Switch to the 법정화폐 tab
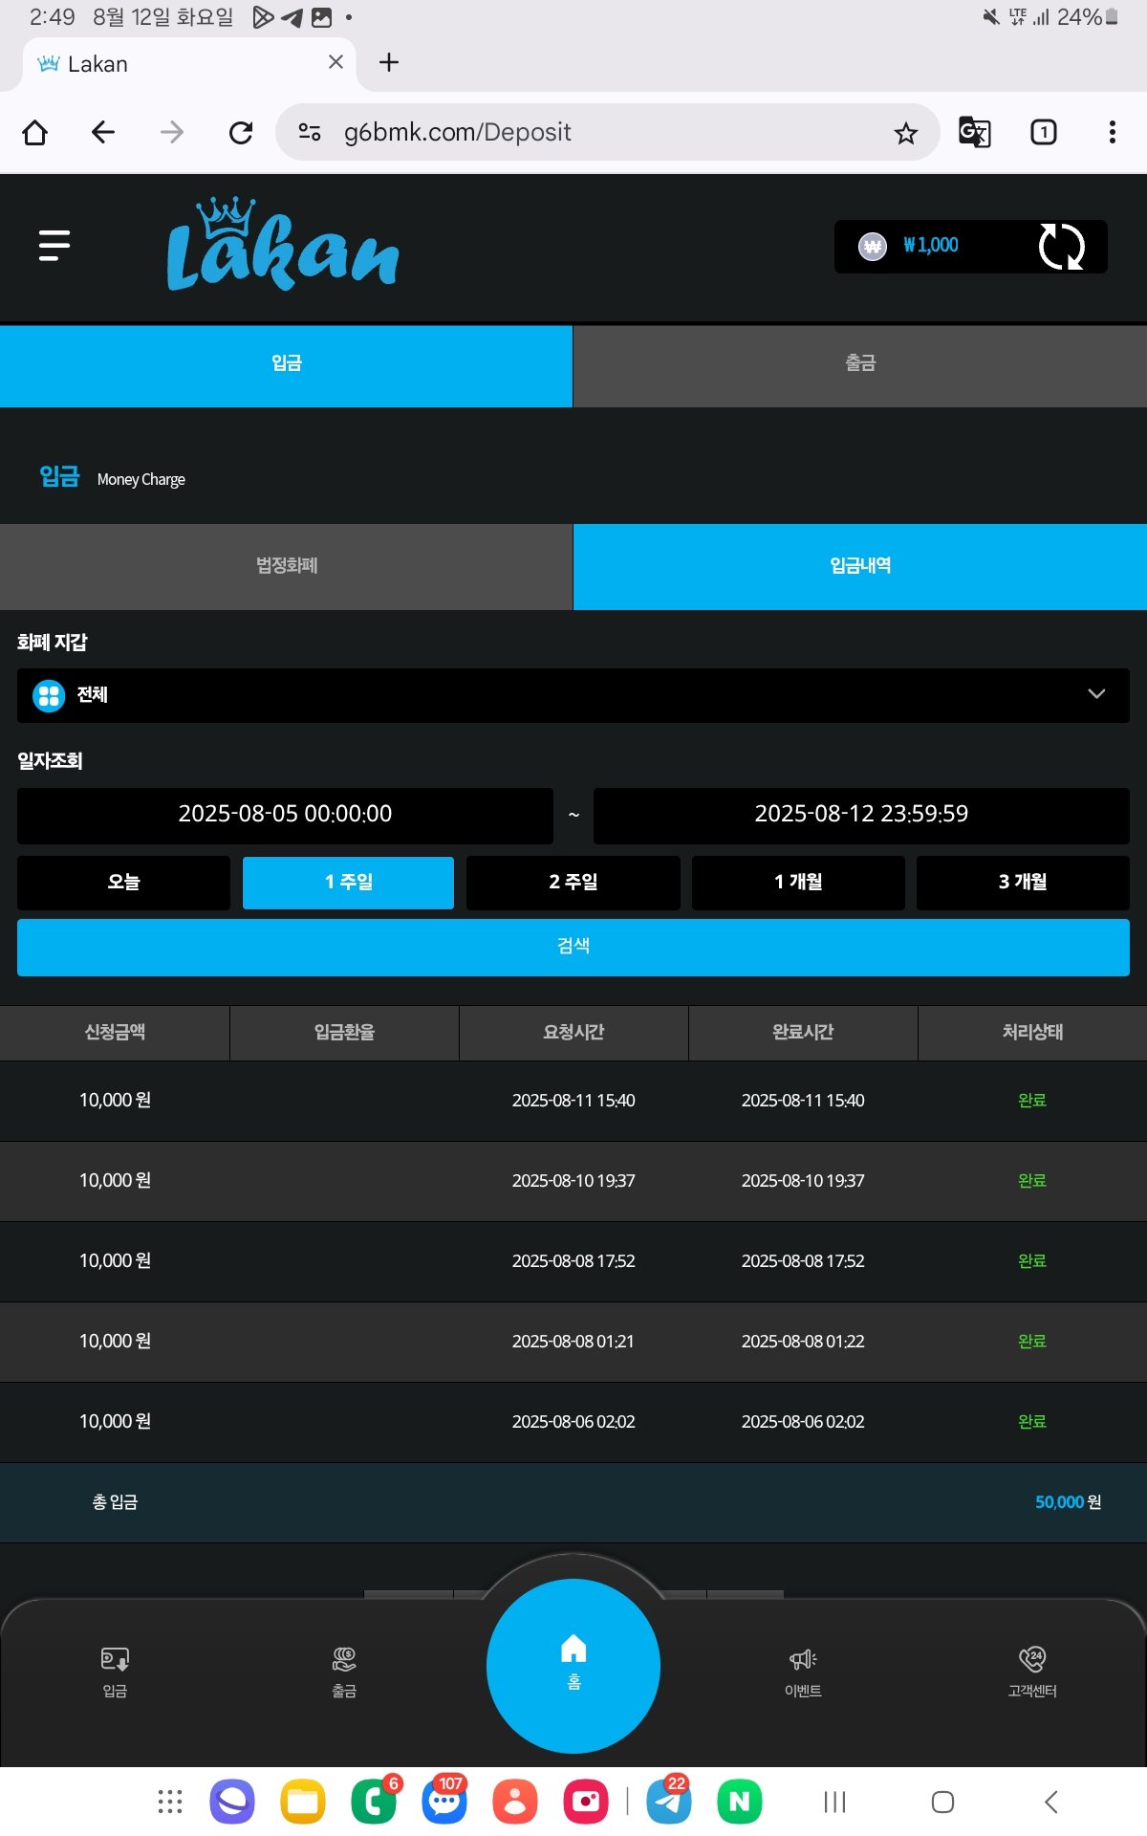The image size is (1147, 1836). pos(286,566)
